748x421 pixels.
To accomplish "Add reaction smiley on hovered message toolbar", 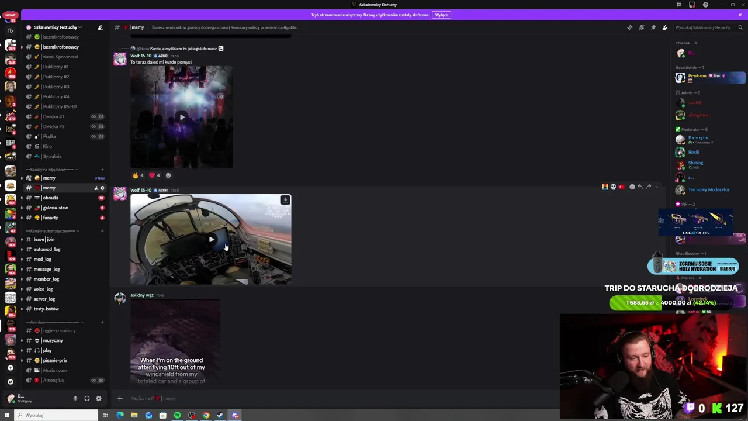I will click(x=632, y=187).
